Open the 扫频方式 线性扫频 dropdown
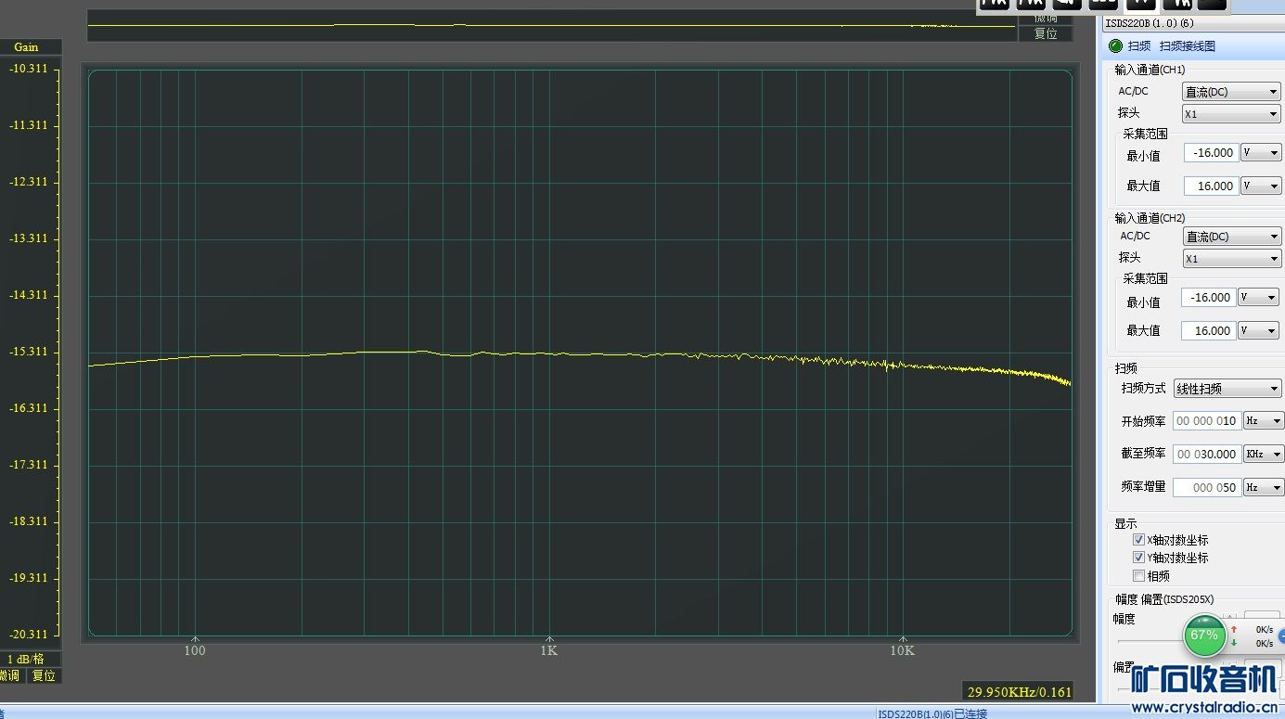The height and width of the screenshot is (719, 1285). tap(1227, 389)
